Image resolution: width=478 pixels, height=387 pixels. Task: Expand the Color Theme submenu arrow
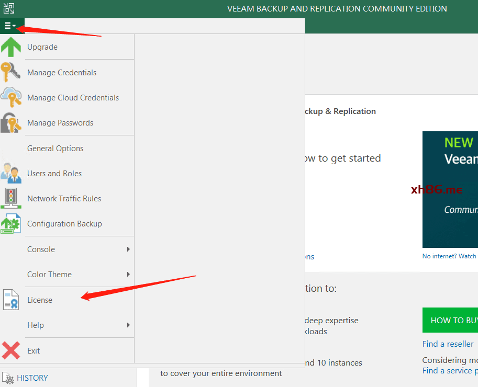pos(128,275)
